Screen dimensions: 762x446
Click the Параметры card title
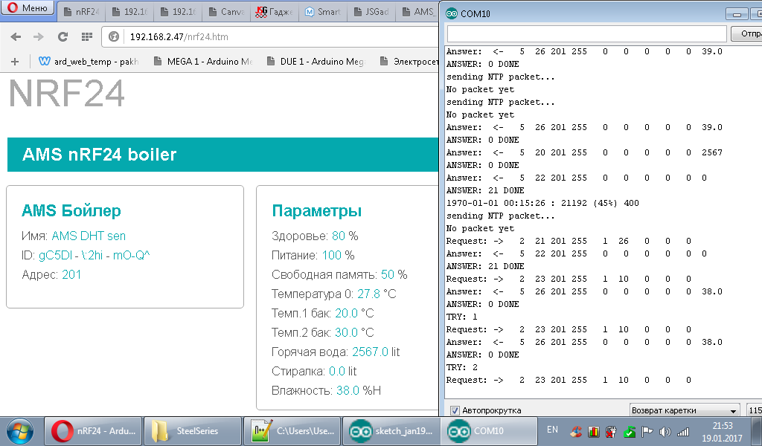pyautogui.click(x=317, y=210)
